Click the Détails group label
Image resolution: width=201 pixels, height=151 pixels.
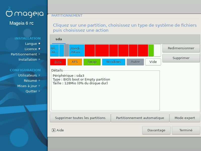click(57, 70)
